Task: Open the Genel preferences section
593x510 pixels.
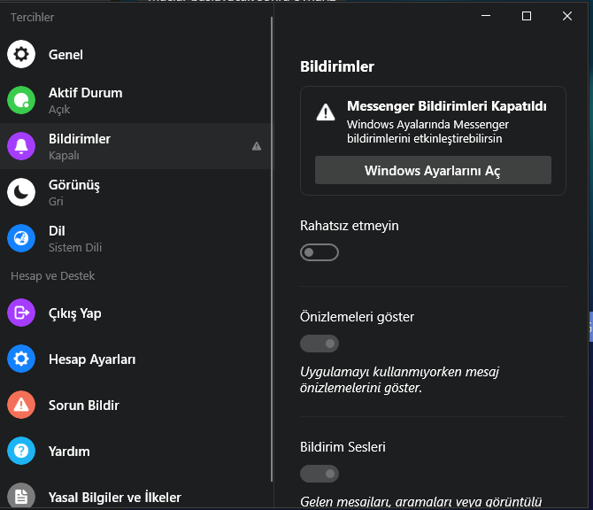Action: click(135, 54)
